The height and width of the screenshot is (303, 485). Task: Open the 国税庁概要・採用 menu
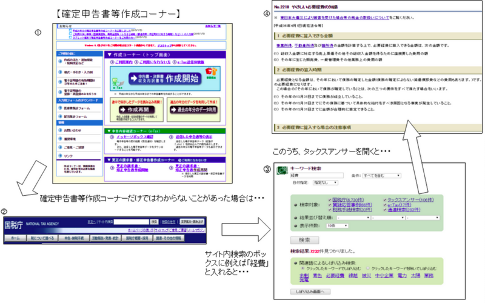pyautogui.click(x=137, y=238)
